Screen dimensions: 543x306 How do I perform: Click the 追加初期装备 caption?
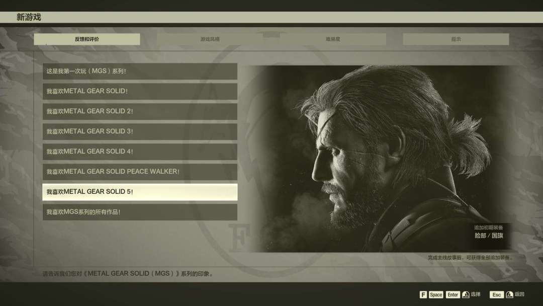[x=488, y=227]
